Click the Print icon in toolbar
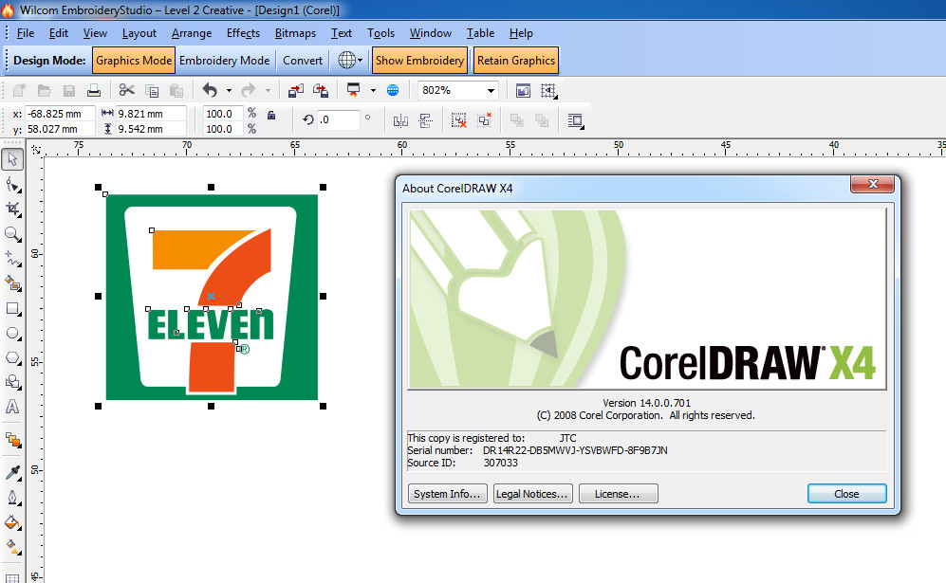 pos(94,90)
